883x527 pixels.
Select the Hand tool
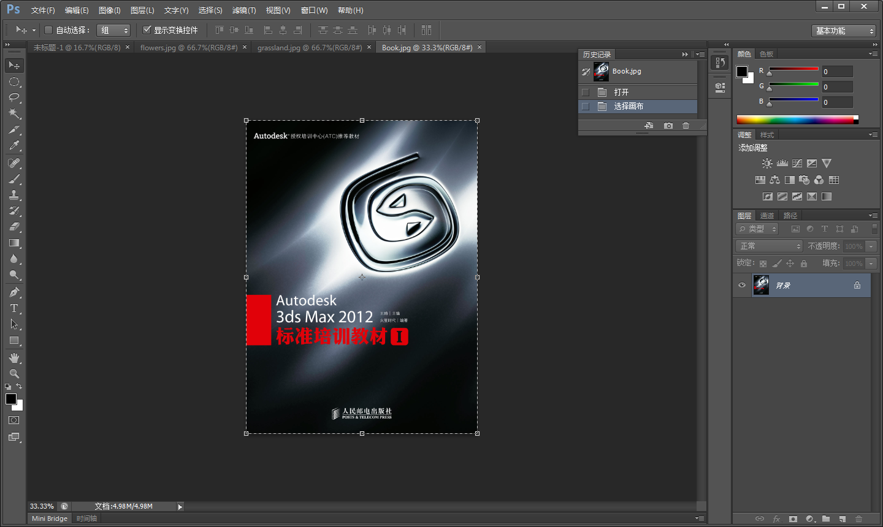point(14,358)
